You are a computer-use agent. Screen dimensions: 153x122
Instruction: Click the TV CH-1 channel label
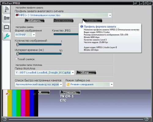click(x=67, y=96)
